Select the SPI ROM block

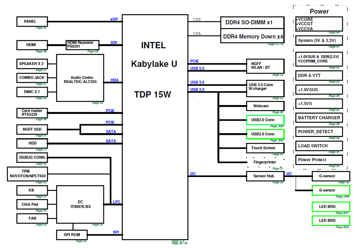click(x=72, y=235)
